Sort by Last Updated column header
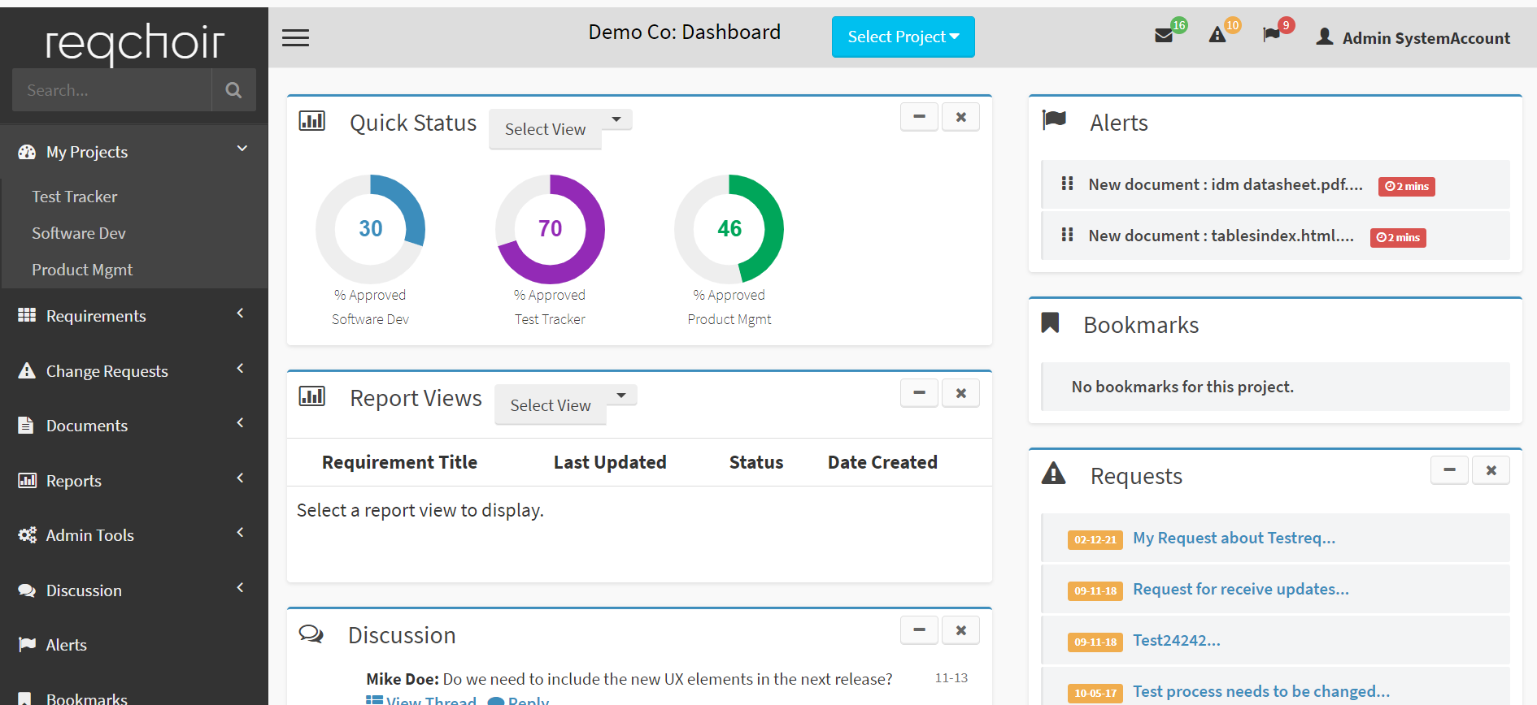 [x=610, y=462]
